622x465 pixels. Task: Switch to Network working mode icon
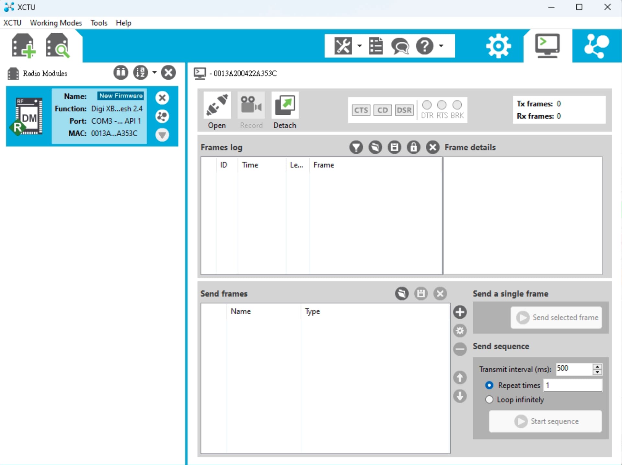[x=596, y=46]
